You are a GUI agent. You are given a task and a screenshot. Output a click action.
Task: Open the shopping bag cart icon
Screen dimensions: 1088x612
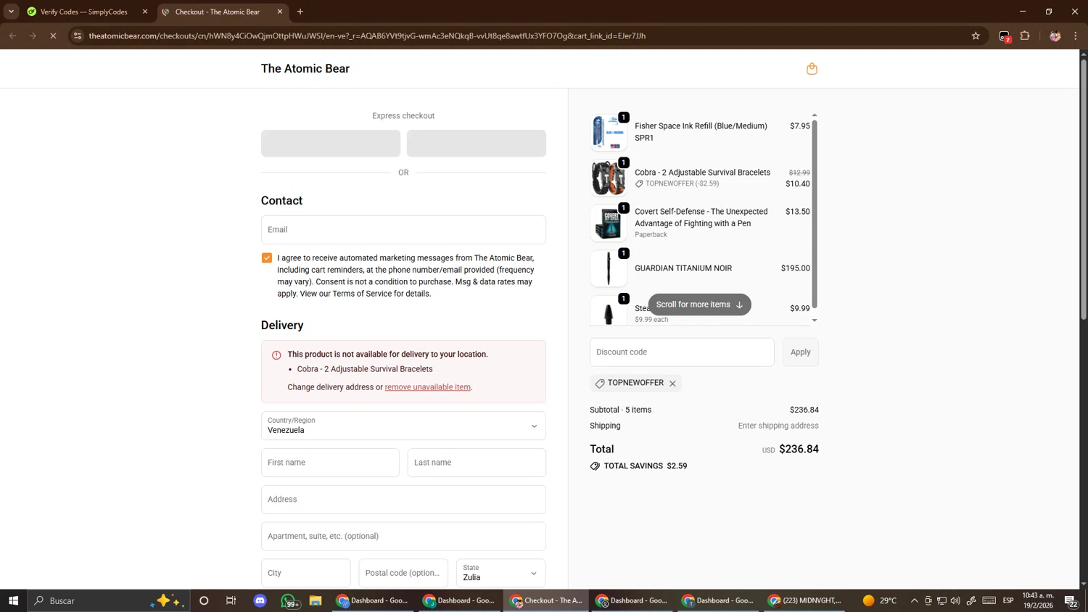812,69
